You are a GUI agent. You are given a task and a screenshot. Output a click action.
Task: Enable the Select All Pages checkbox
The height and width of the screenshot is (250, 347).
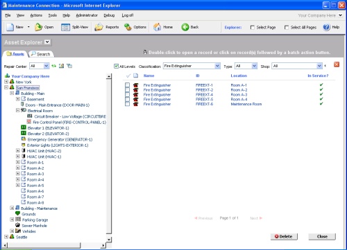[x=287, y=27]
